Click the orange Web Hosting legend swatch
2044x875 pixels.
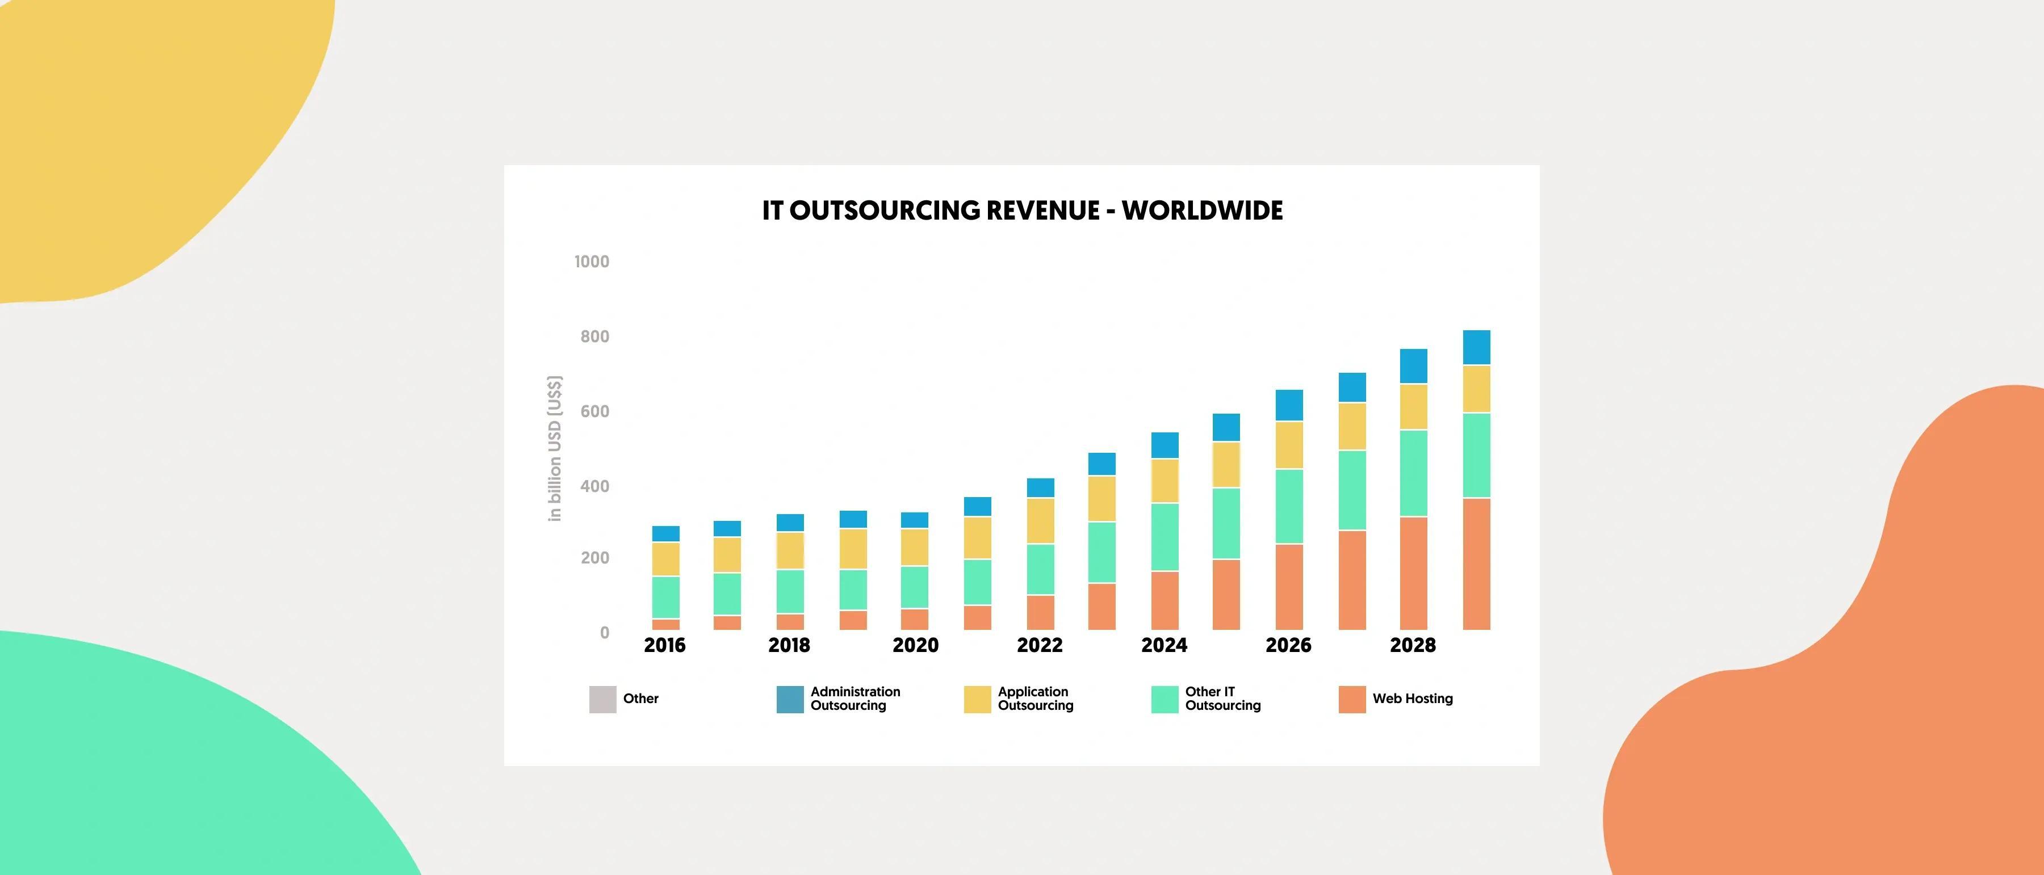coord(1352,699)
